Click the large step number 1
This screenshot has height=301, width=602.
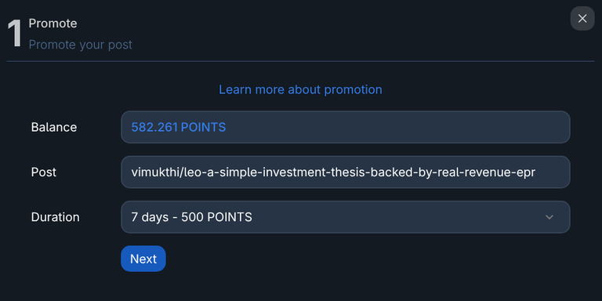[x=15, y=34]
